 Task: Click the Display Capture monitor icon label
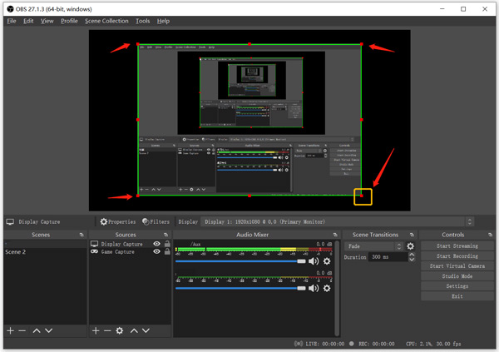(x=10, y=221)
